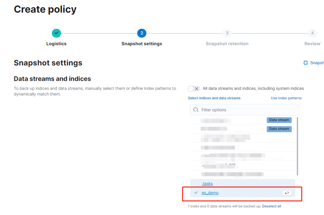Open the Logistics step label

56,44
